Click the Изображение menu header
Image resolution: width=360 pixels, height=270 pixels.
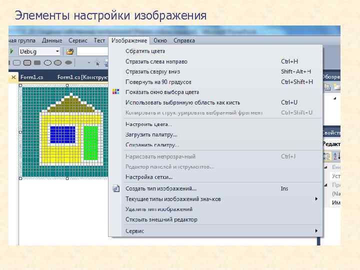coord(129,40)
